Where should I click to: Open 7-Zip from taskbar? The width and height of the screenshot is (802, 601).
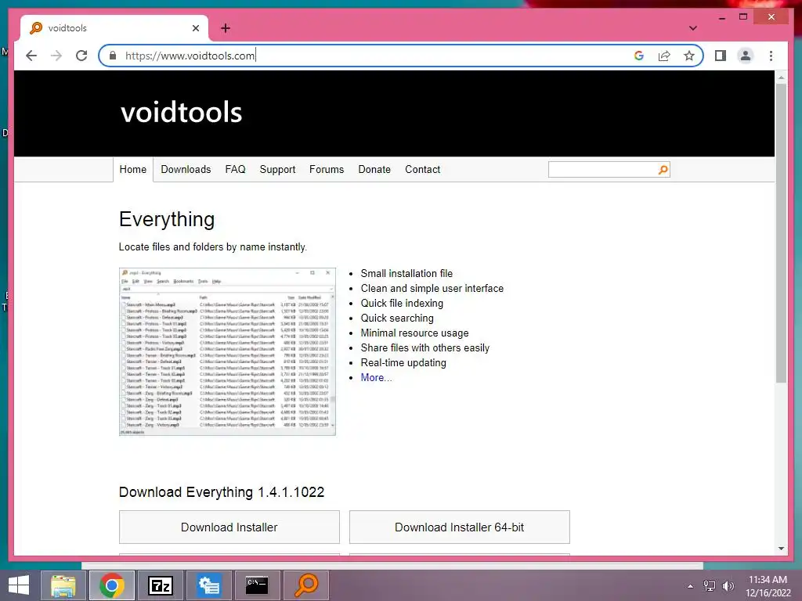pyautogui.click(x=160, y=585)
